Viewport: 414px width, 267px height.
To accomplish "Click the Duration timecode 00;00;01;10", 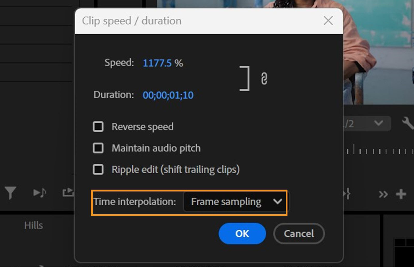I will coord(168,95).
